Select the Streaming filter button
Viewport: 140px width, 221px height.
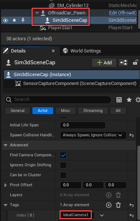click(93, 110)
